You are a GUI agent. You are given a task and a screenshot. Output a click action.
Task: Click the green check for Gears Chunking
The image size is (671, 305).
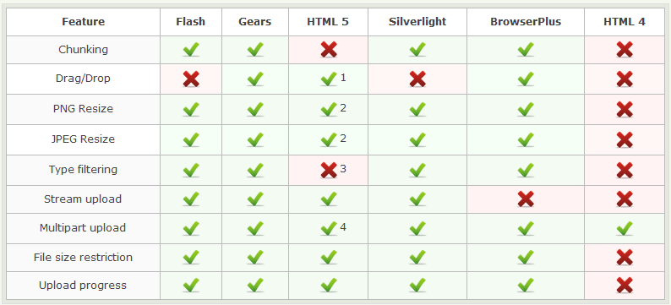coord(255,50)
